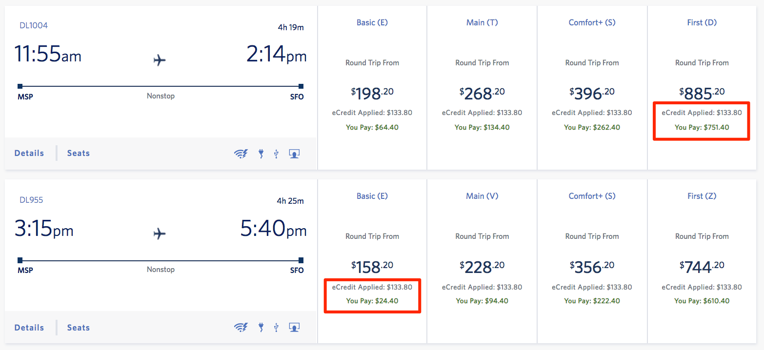Screen dimensions: 764x350
Task: Click the Wi-Fi icon on flight DL1004
Action: click(x=241, y=153)
